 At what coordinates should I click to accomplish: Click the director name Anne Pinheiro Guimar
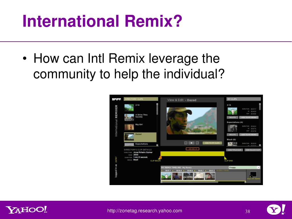(143, 152)
